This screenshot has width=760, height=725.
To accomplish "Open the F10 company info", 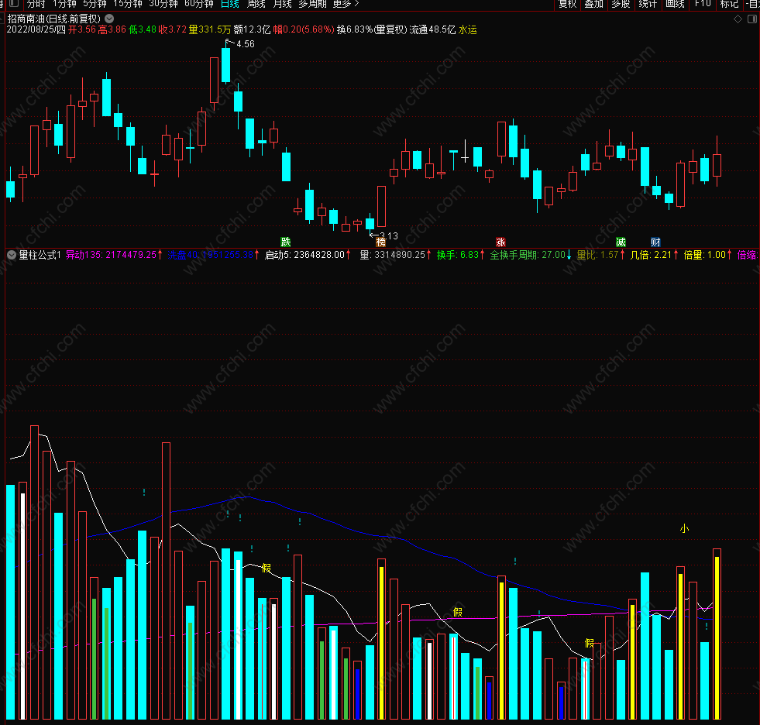I will [x=703, y=4].
